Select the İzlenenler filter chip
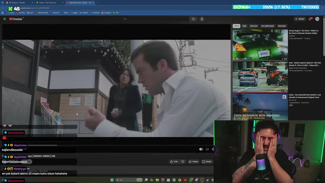325x183 pixels. pyautogui.click(x=282, y=26)
